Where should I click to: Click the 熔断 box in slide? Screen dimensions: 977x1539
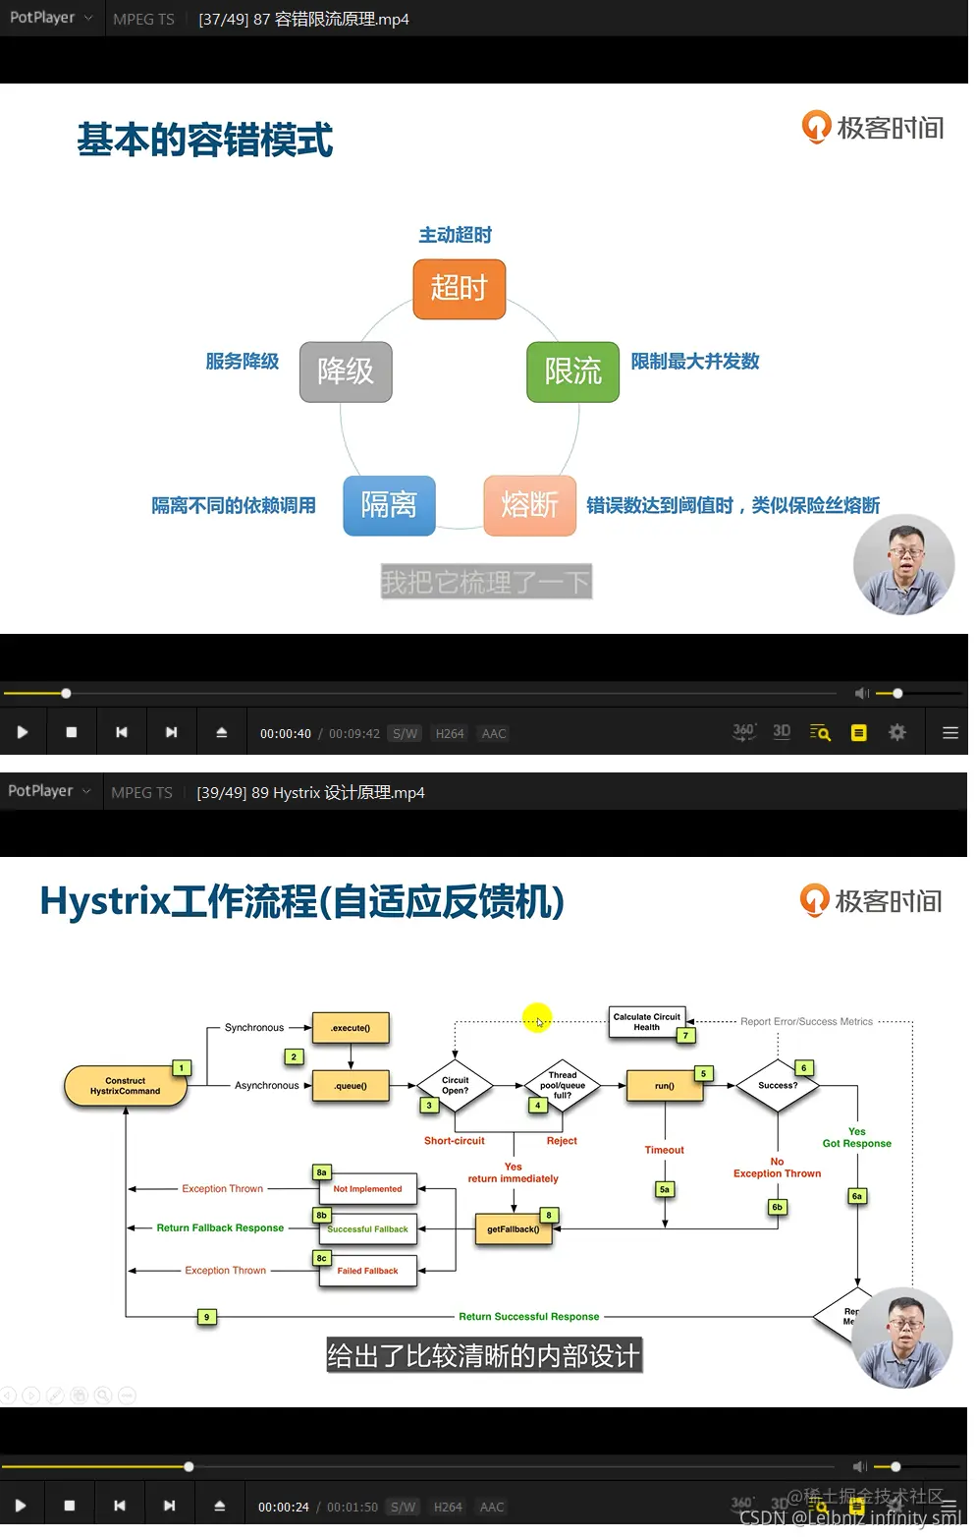[530, 505]
